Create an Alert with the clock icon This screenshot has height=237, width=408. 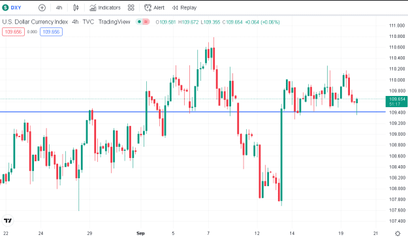click(x=154, y=8)
